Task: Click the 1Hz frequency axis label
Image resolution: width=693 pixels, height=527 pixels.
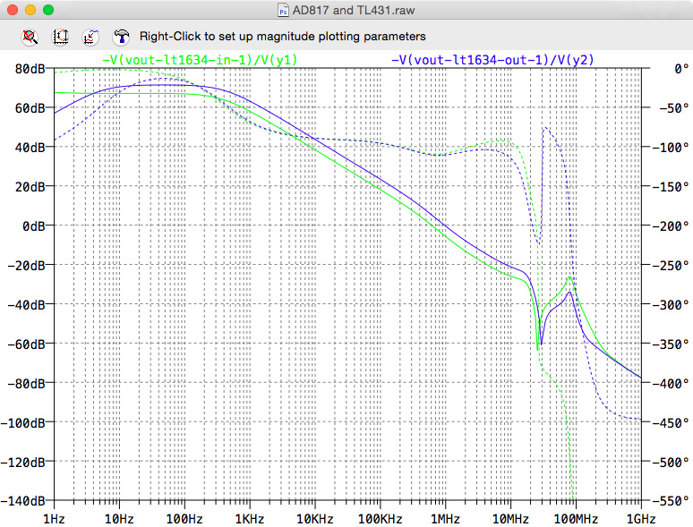Action: [54, 519]
